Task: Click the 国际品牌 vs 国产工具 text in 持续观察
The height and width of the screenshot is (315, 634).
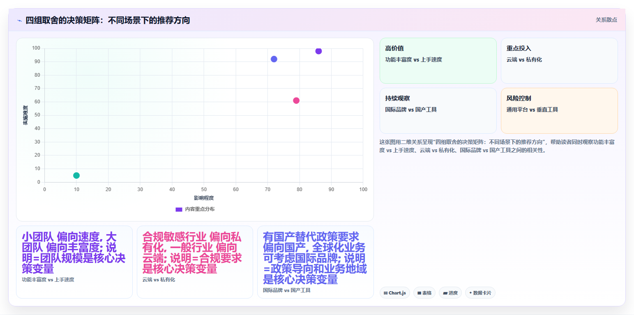Action: (x=411, y=110)
